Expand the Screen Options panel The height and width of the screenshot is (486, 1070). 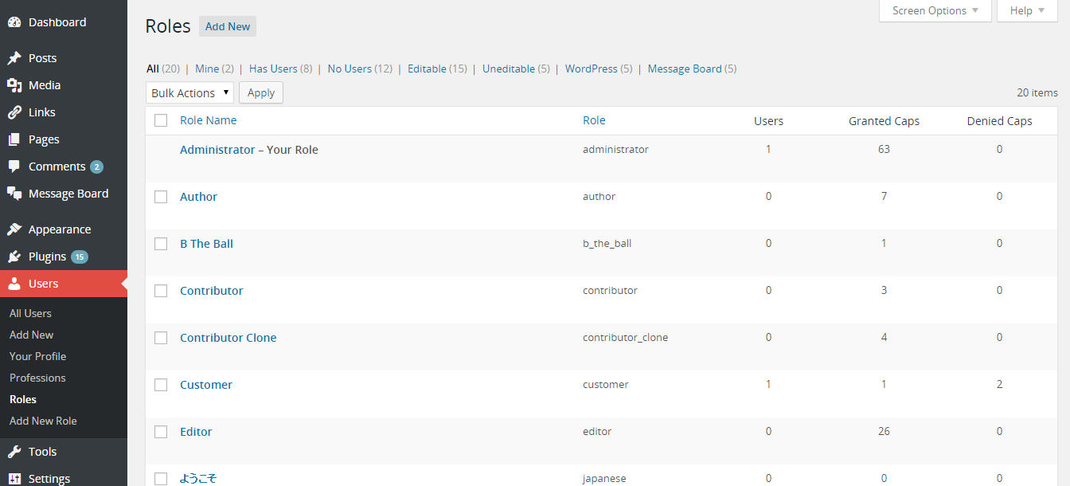pyautogui.click(x=935, y=10)
